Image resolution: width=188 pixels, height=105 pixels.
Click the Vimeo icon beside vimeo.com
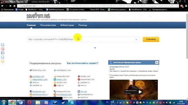(55, 79)
